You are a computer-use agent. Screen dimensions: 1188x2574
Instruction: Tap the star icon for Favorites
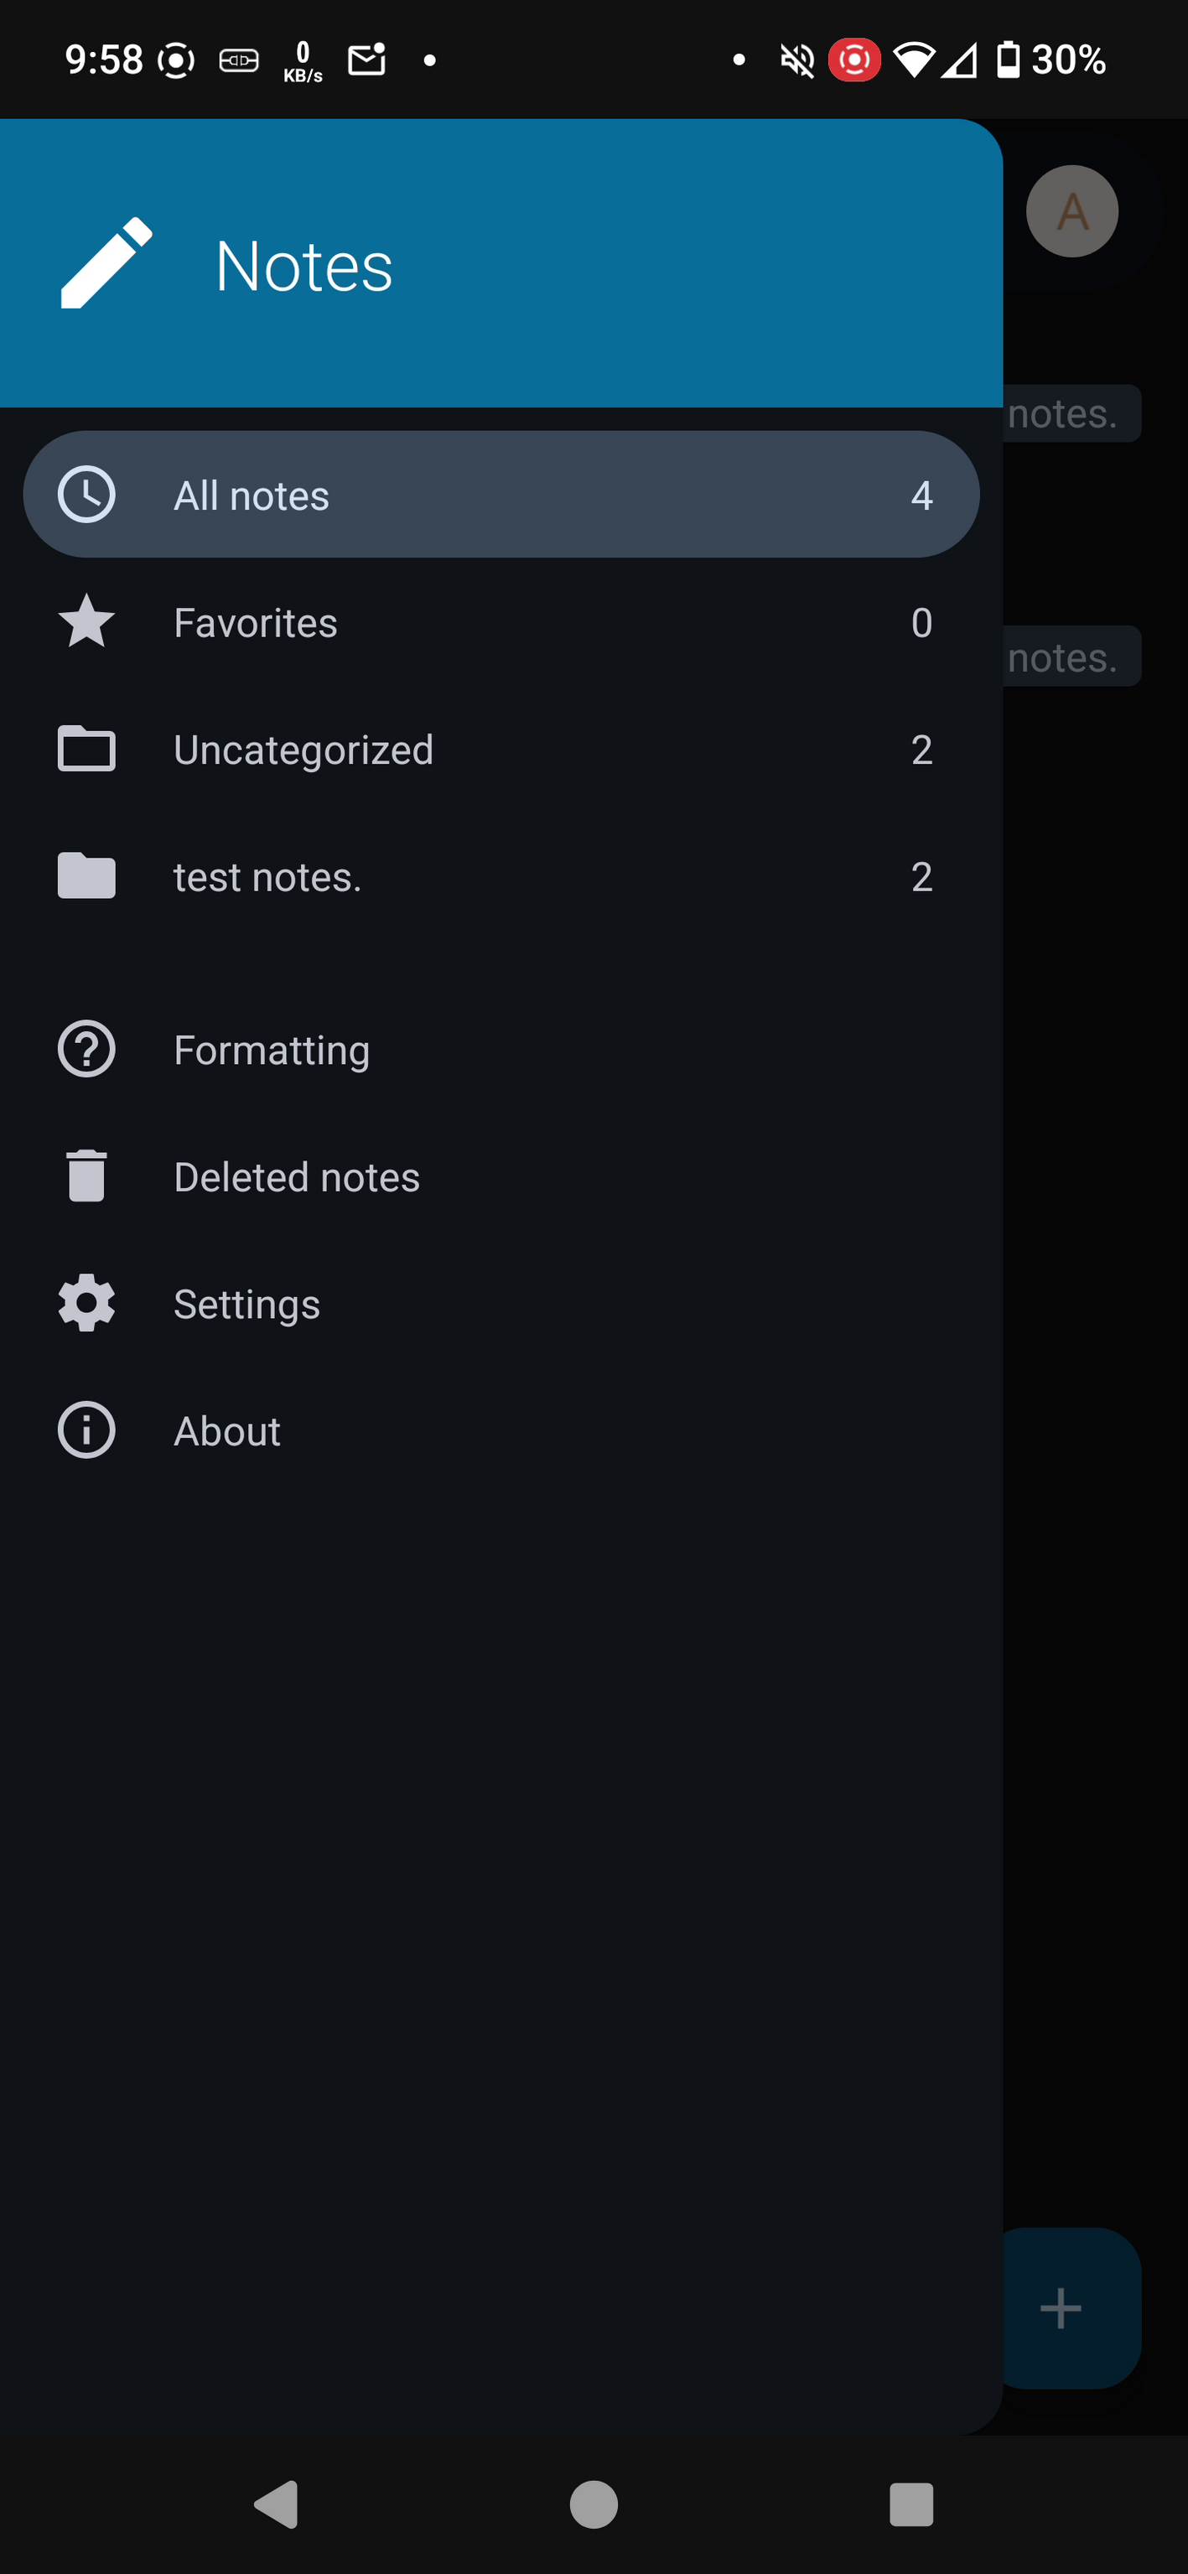(x=87, y=621)
